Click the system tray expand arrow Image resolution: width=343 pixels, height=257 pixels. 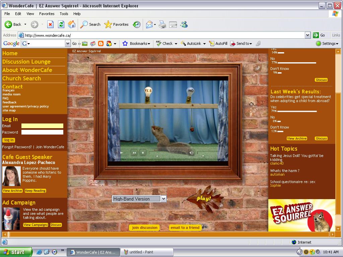click(x=299, y=252)
